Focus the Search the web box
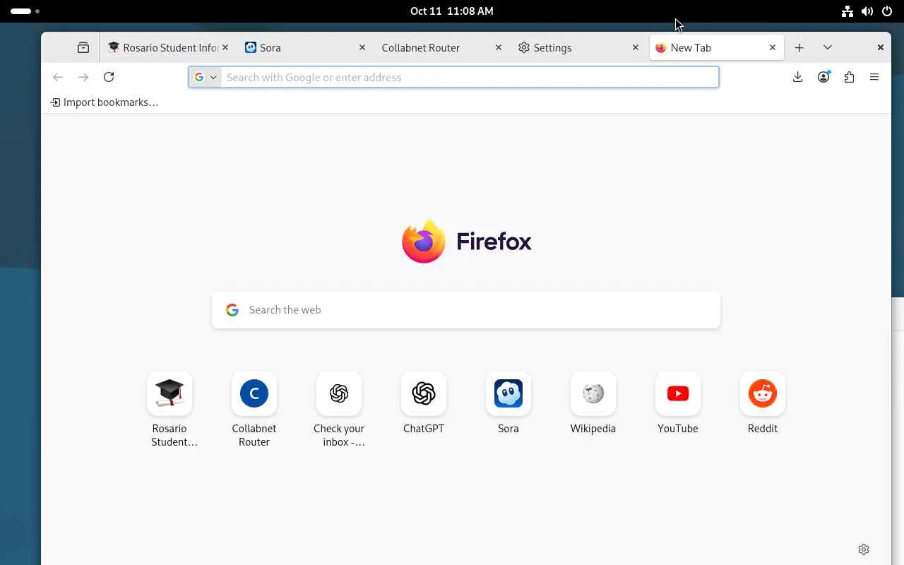The width and height of the screenshot is (904, 565). tap(466, 310)
